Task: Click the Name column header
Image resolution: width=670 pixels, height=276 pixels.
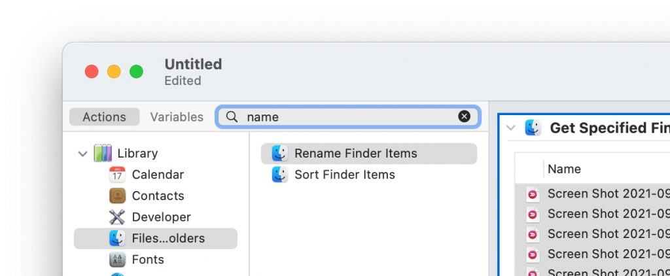Action: [x=564, y=169]
